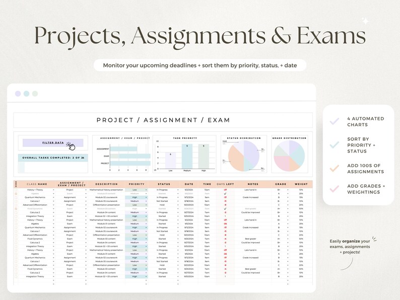Screen dimensions: 400x300
Task: Uncheck the Done box for greyed Fluid Dynamics row
Action: coord(16,209)
